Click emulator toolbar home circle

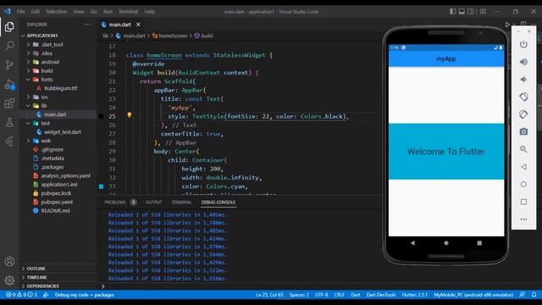pyautogui.click(x=523, y=185)
